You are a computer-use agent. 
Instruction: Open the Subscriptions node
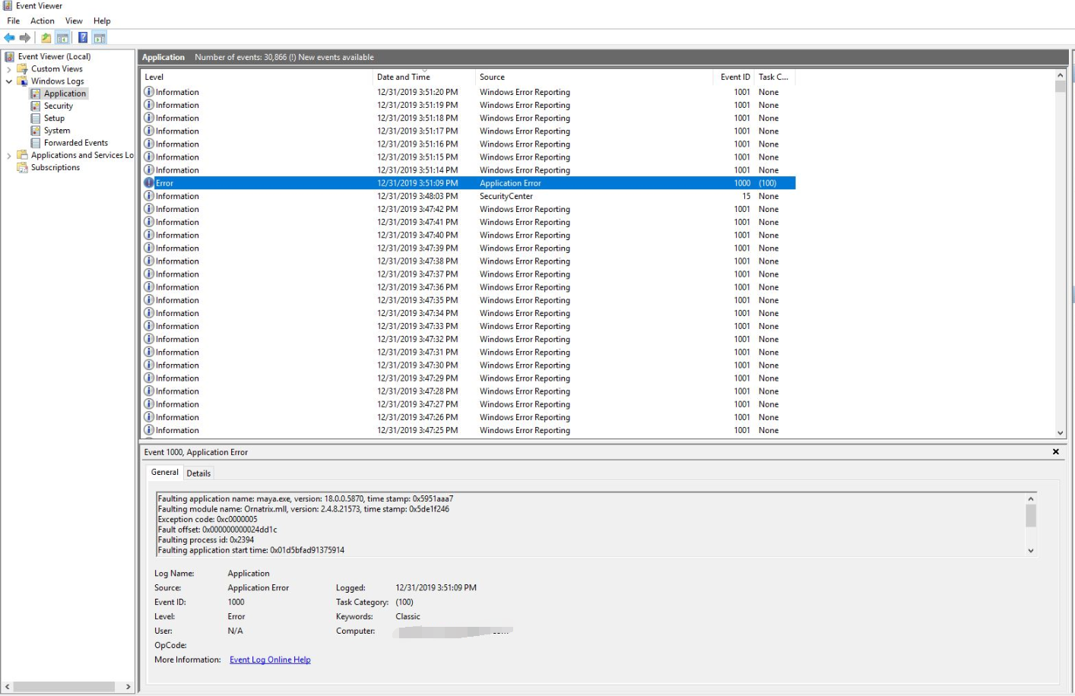pos(55,168)
